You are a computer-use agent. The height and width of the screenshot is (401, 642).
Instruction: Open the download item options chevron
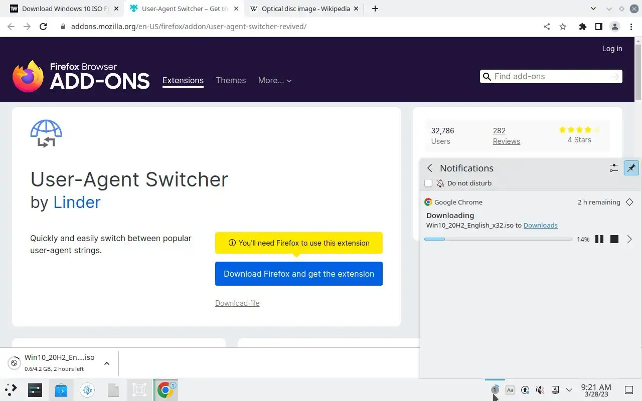click(x=107, y=363)
